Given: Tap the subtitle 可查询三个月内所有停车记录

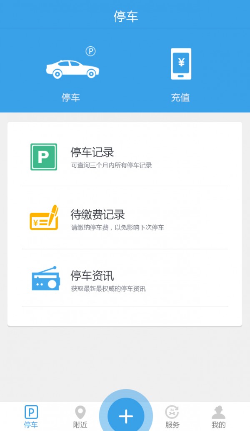Looking at the screenshot, I should [111, 165].
